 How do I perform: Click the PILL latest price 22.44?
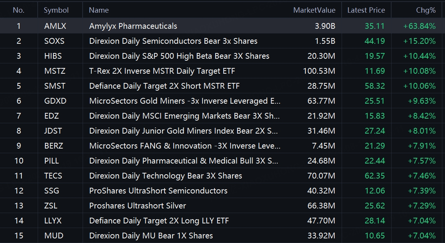(x=375, y=161)
